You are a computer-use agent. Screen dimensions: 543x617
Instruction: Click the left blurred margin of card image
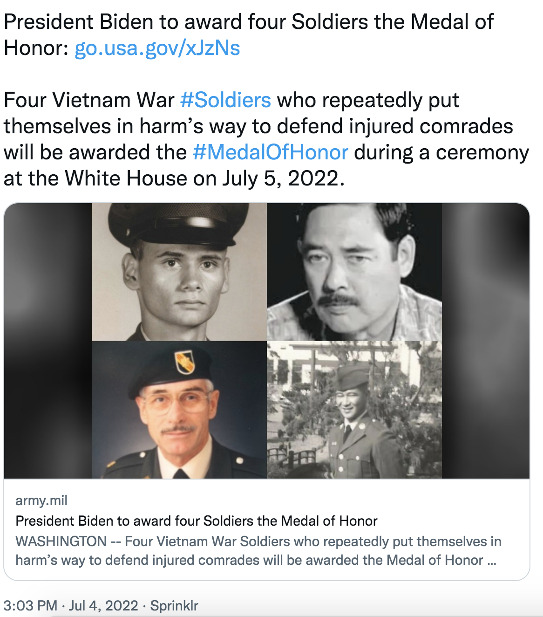point(48,341)
